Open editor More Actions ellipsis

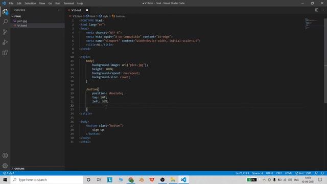click(x=322, y=10)
